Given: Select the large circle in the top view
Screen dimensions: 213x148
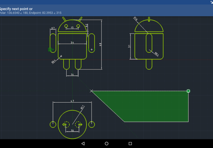Looking at the screenshot, I should pyautogui.click(x=72, y=125).
